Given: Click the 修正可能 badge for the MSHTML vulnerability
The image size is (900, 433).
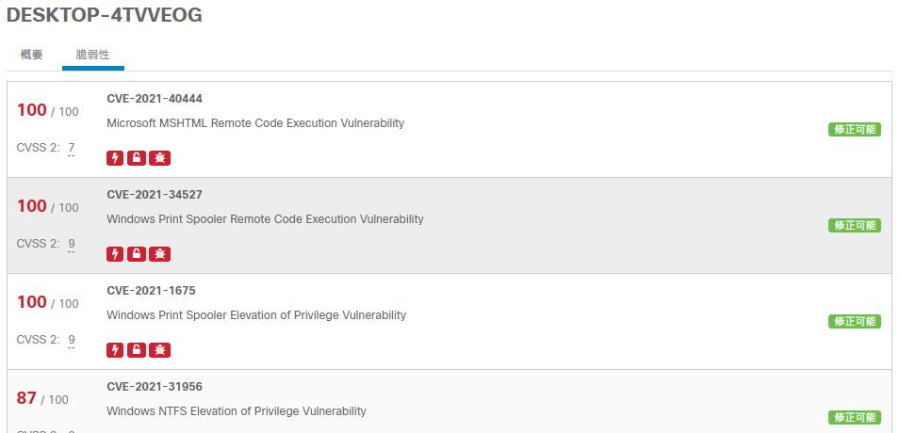Looking at the screenshot, I should coord(854,130).
